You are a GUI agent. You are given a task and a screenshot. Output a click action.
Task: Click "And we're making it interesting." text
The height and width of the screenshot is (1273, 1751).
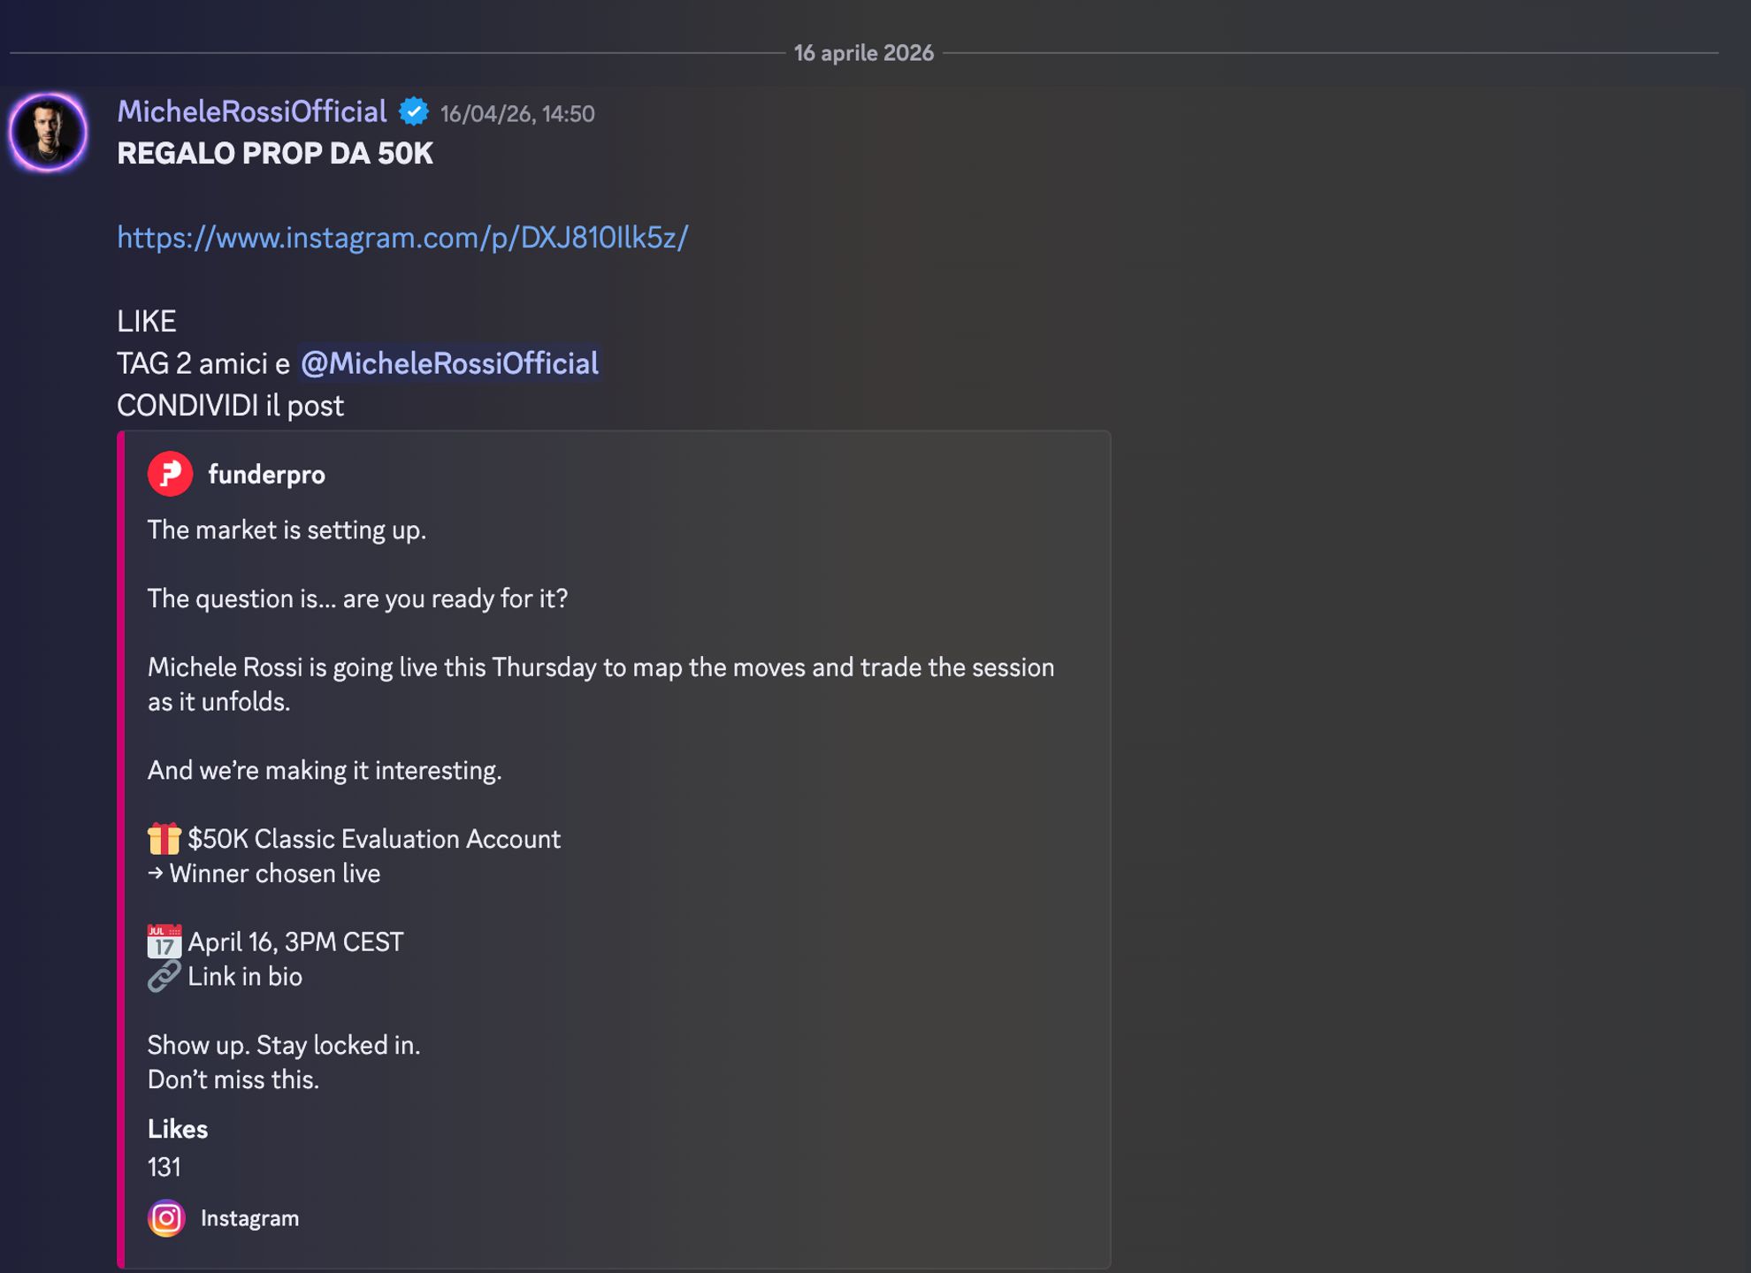coord(325,770)
